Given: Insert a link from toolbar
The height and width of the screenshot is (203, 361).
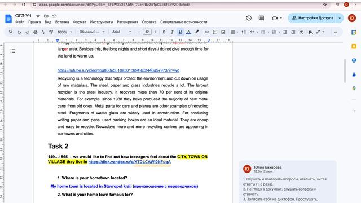Looking at the screenshot, I should [x=207, y=32].
